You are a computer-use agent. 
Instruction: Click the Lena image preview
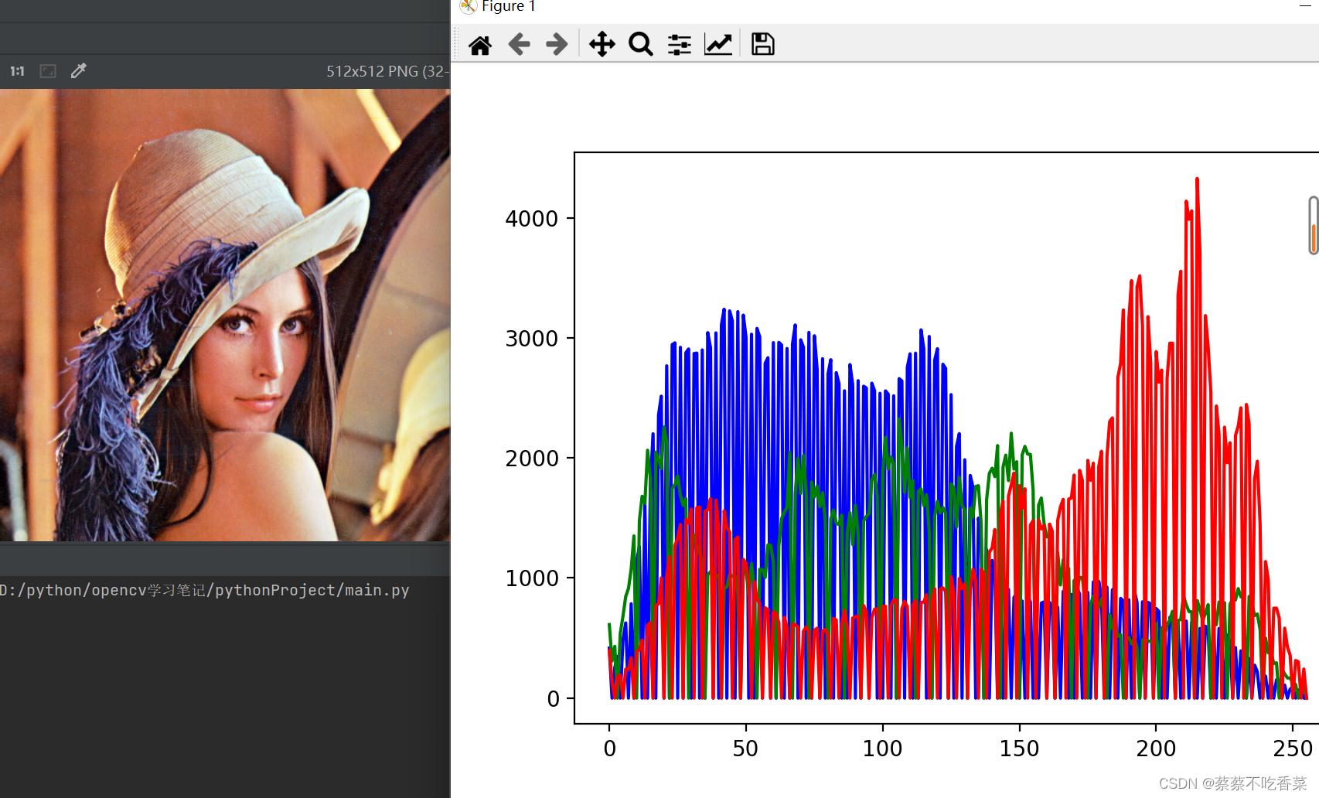[x=225, y=315]
